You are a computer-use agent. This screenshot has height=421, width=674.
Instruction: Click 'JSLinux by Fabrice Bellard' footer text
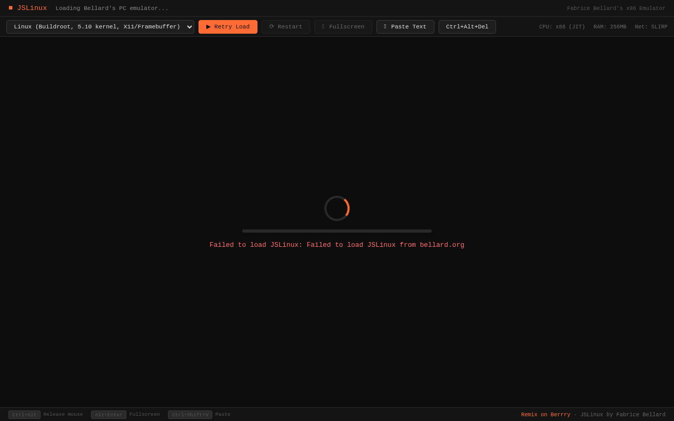click(623, 415)
